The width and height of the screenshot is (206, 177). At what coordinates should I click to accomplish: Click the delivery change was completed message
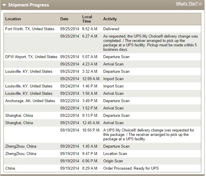pos(151,43)
